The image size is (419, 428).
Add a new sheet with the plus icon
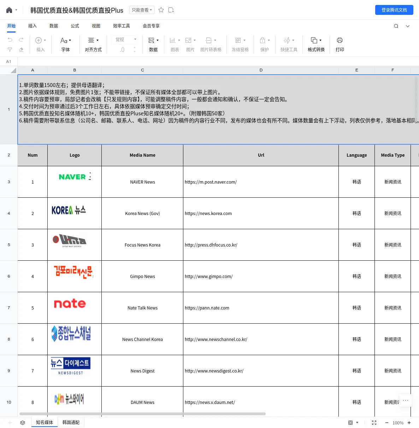coord(10,423)
